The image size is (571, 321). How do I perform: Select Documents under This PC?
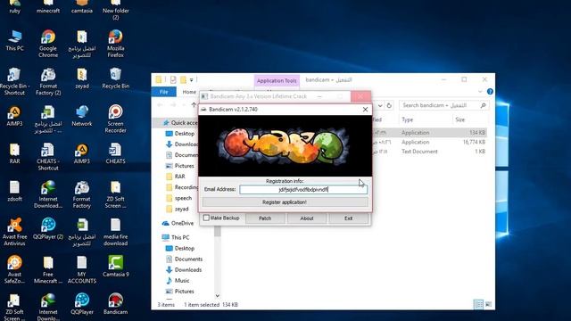[x=184, y=259]
